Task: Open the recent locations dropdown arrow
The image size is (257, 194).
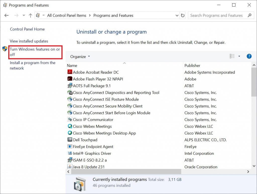Action: tap(24, 15)
